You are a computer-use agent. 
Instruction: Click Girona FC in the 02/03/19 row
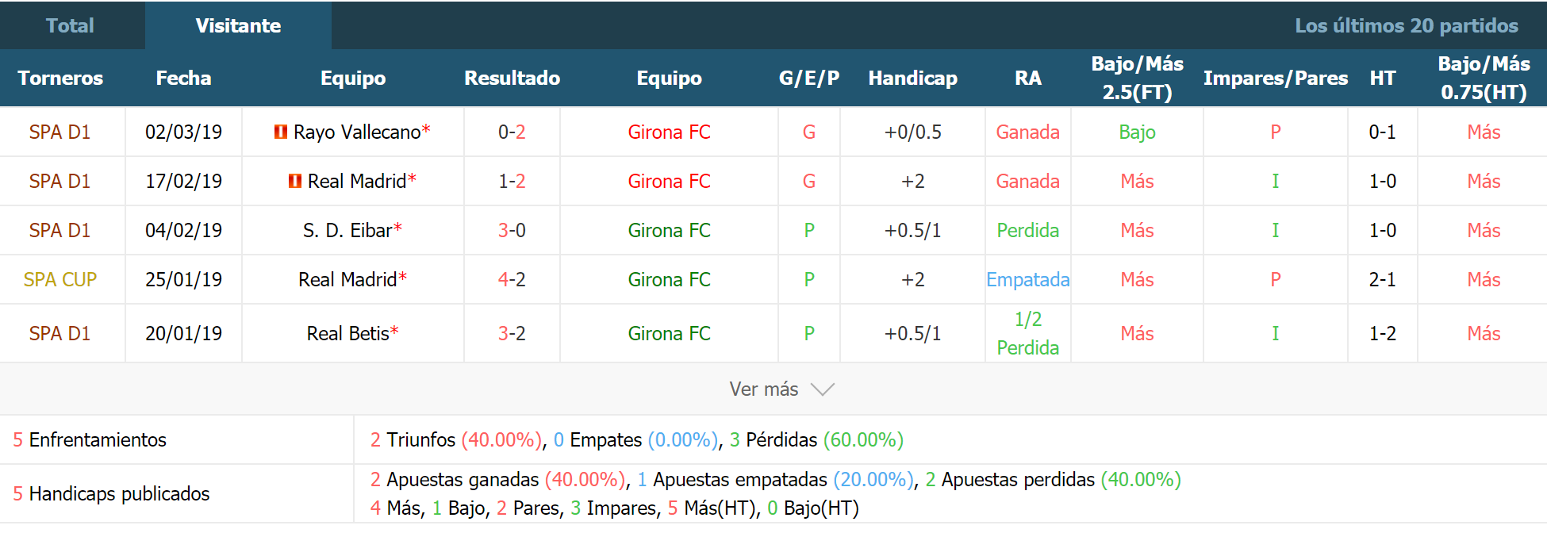point(669,132)
